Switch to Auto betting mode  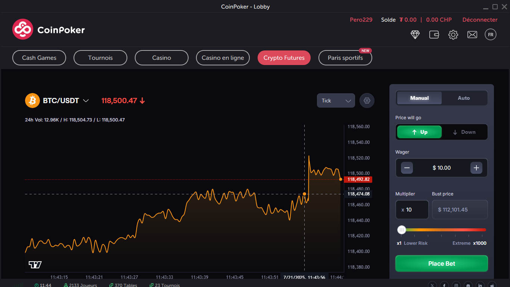[x=464, y=98]
